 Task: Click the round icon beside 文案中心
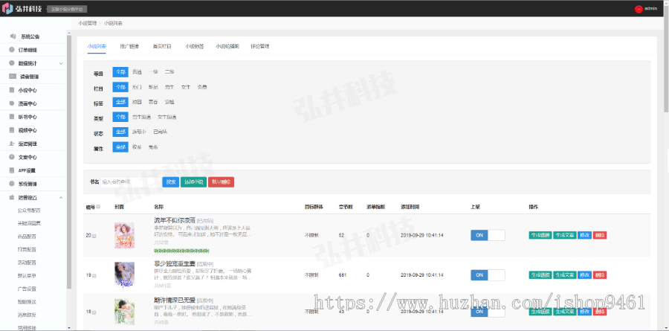pyautogui.click(x=12, y=157)
